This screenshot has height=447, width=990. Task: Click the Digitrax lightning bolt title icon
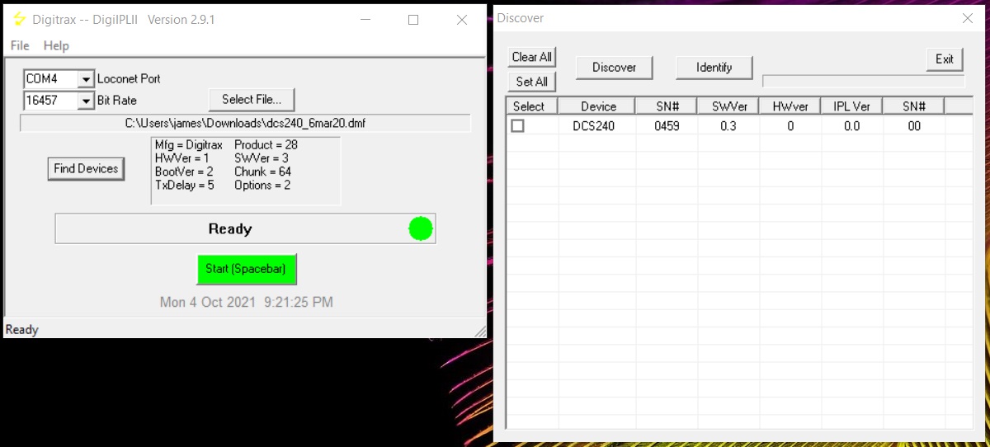click(19, 19)
